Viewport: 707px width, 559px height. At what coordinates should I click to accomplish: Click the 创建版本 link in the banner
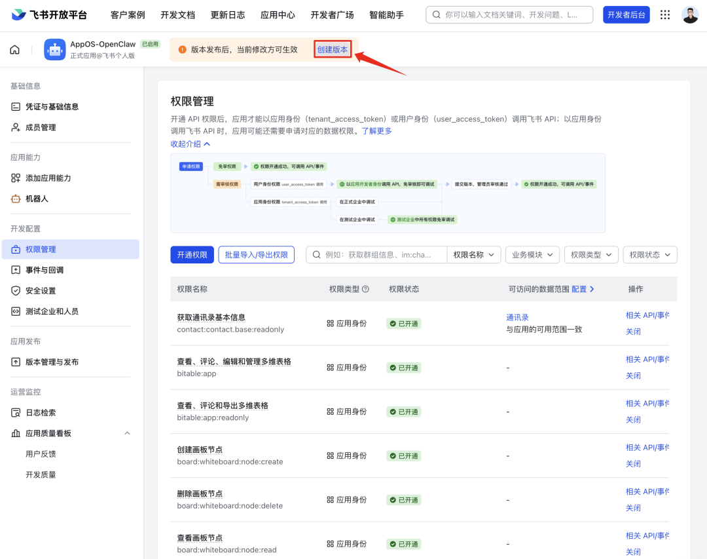(333, 48)
